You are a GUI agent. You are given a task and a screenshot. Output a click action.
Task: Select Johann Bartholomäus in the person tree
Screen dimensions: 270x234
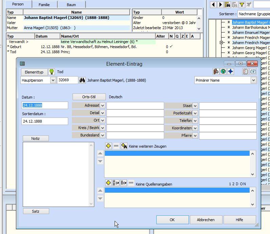coord(251,27)
